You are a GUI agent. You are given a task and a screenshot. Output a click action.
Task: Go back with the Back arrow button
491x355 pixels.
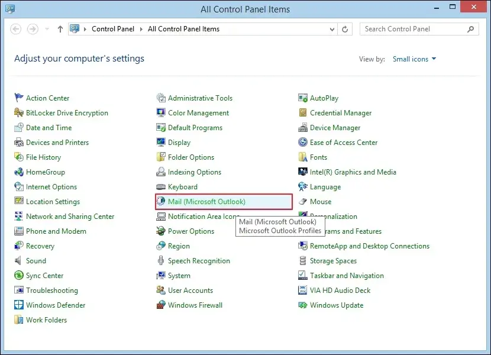15,29
